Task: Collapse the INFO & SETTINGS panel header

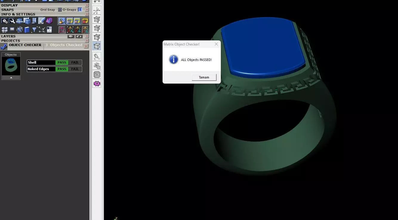Action: pos(18,14)
